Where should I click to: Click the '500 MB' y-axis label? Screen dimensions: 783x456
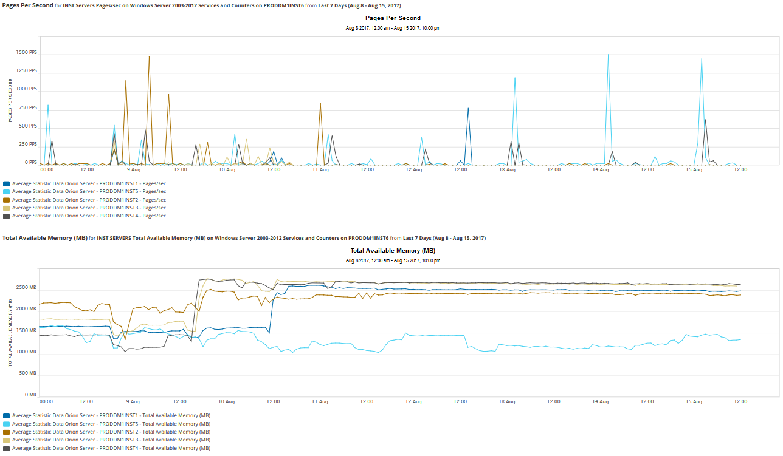[x=29, y=373]
